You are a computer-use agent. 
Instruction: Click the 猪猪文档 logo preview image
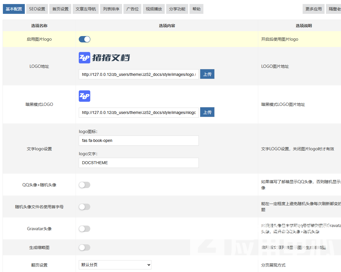[104, 58]
